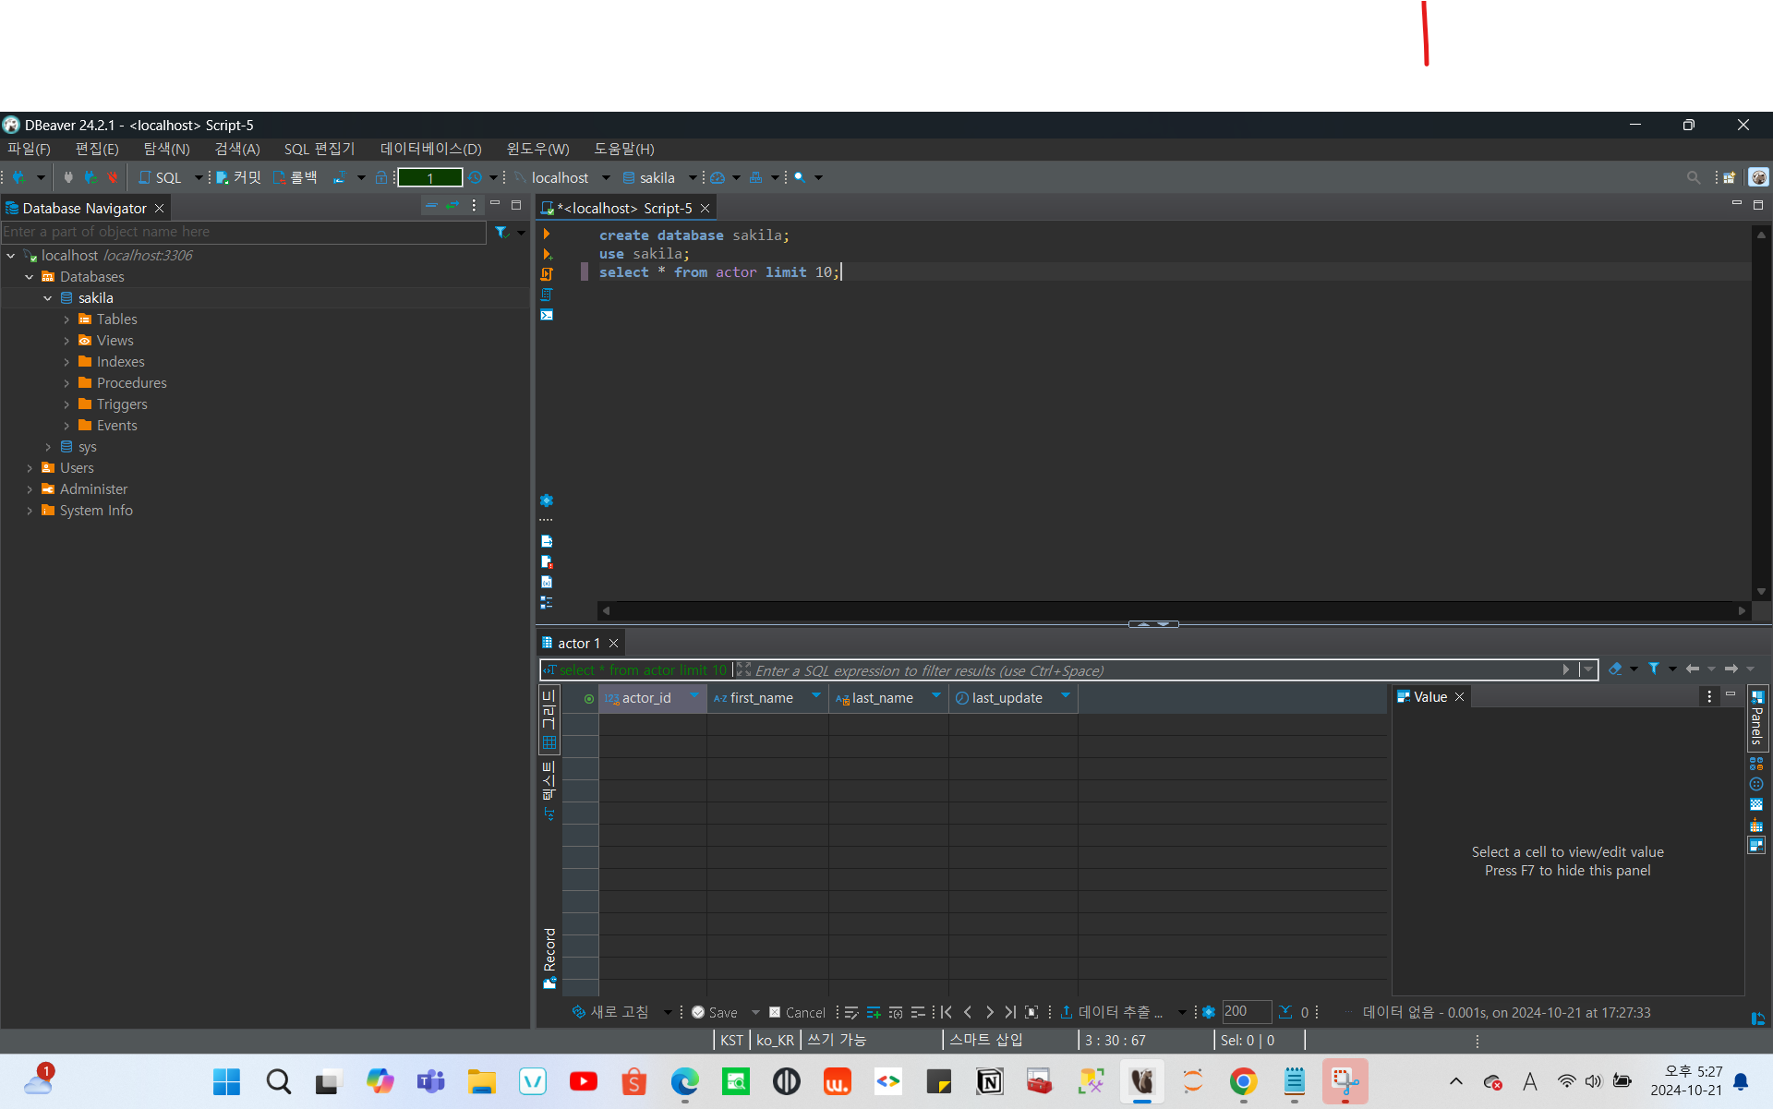This screenshot has width=1773, height=1109.
Task: Click the object name filter field
Action: tap(244, 232)
